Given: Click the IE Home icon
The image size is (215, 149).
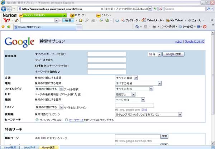Looking at the screenshot, I should pos(137,27).
